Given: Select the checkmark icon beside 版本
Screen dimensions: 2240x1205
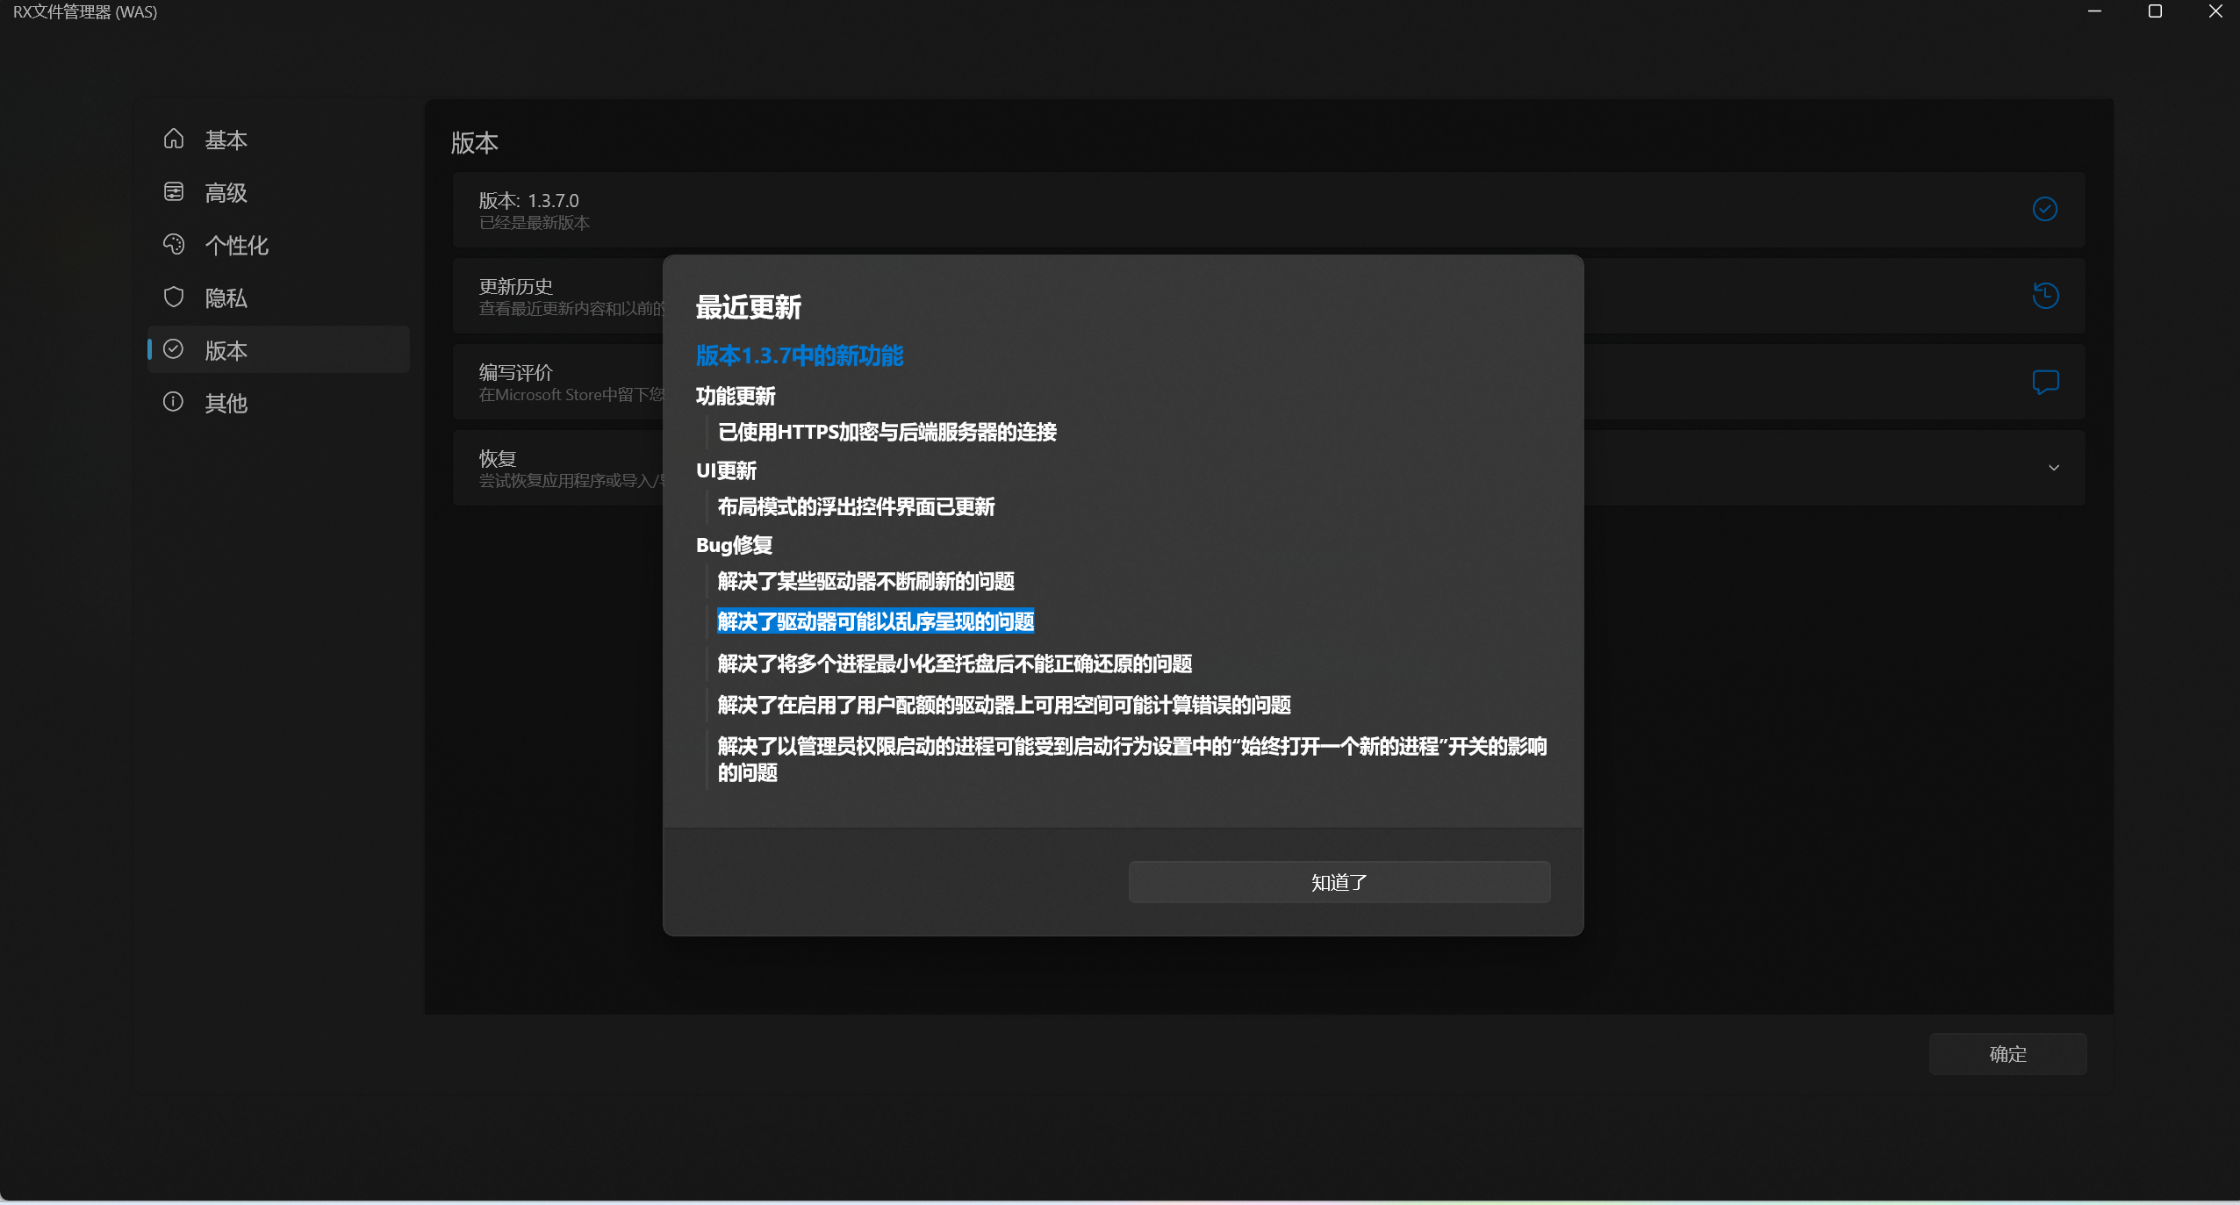Looking at the screenshot, I should tap(174, 349).
